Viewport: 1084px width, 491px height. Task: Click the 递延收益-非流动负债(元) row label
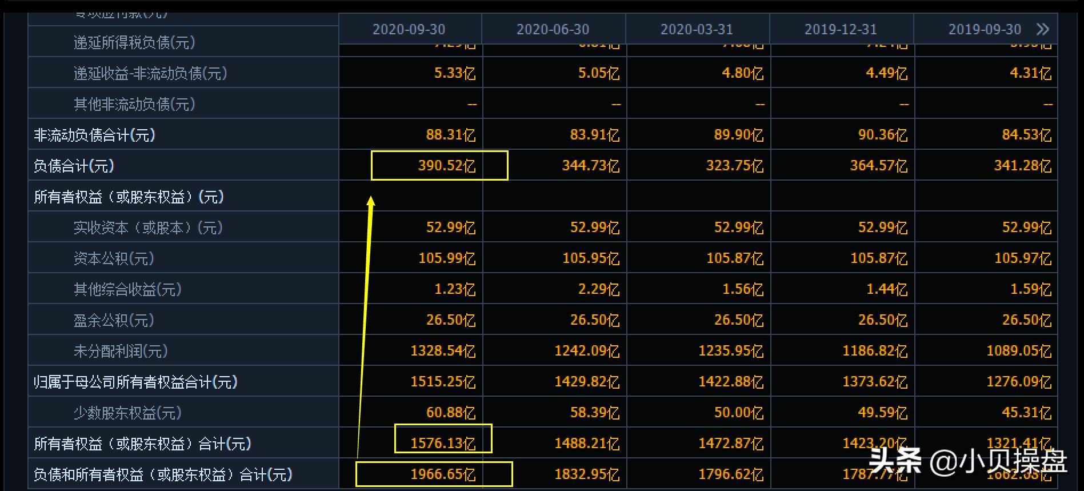point(150,73)
